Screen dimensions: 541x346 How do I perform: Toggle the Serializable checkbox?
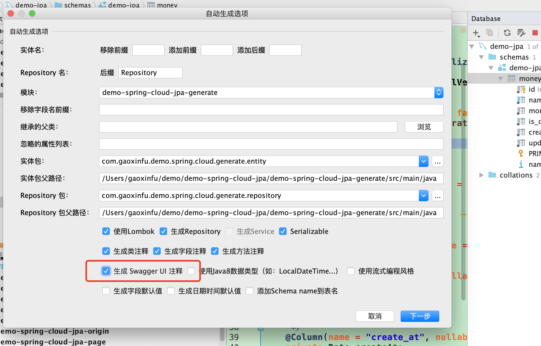(283, 231)
